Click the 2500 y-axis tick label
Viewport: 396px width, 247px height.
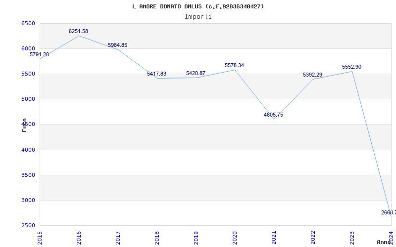[x=28, y=225]
